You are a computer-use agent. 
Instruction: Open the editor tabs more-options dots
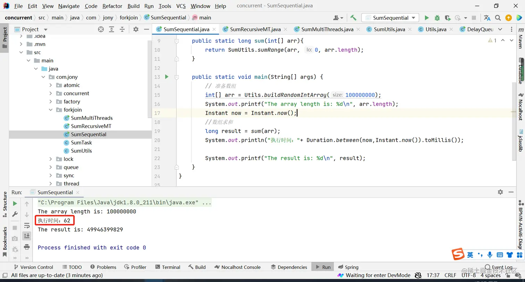tap(512, 30)
